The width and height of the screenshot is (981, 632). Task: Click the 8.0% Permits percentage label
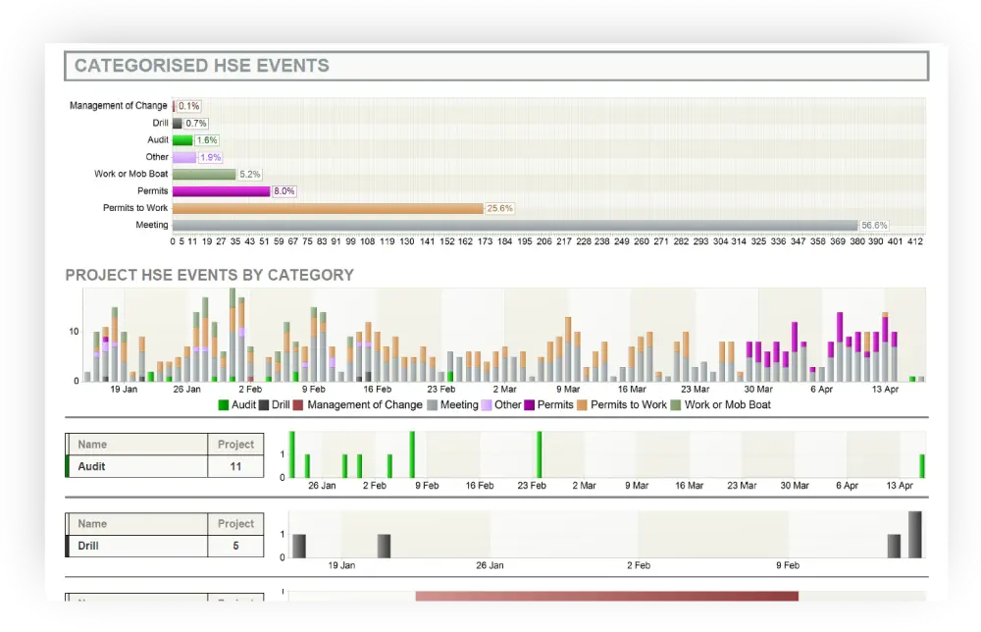(x=284, y=191)
